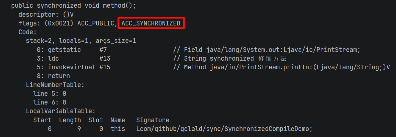Click the highlighted ACC_SYNCHRONIZED flag
Viewport: 396px width, 137px height.
coord(151,23)
